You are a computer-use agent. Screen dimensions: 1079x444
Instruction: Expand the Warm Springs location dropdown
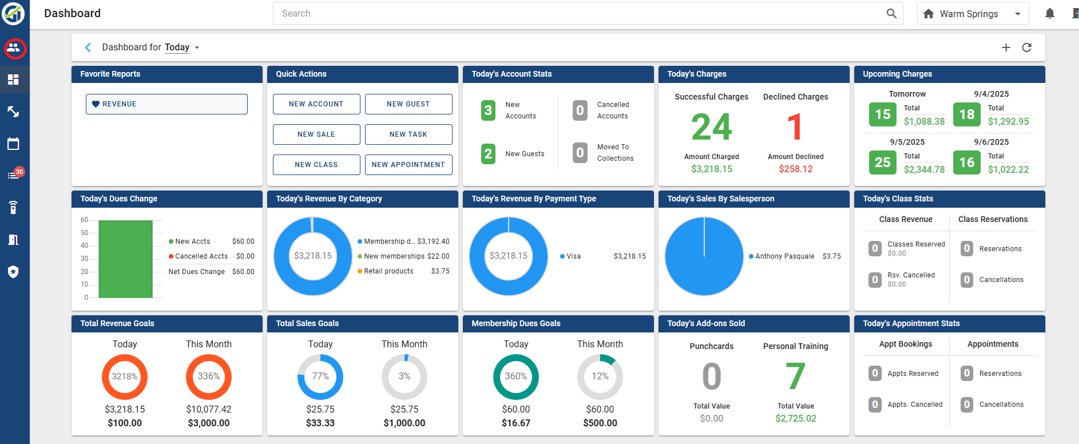point(973,14)
